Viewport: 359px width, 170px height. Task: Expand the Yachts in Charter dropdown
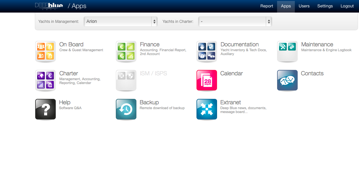click(x=235, y=22)
